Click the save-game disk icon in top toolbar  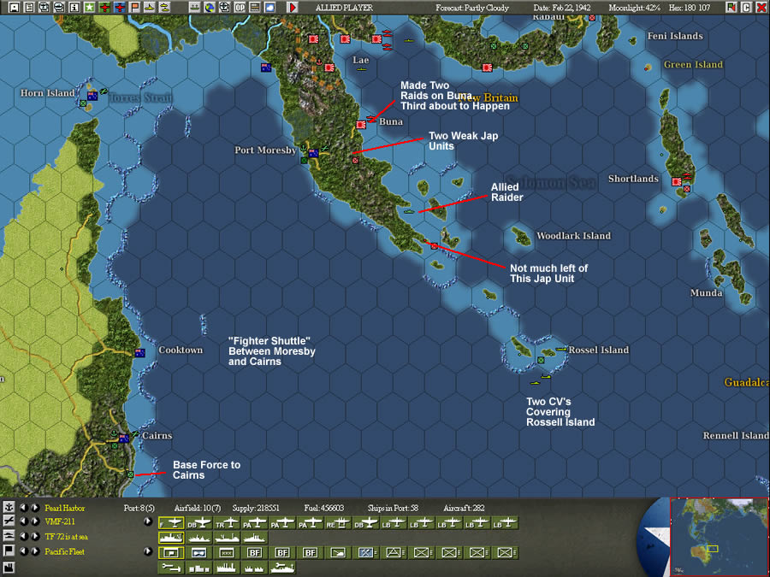click(x=15, y=8)
